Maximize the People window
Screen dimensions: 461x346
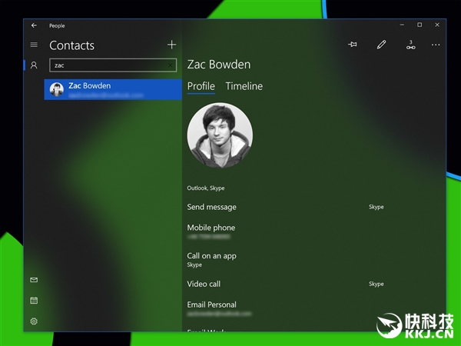(420, 25)
